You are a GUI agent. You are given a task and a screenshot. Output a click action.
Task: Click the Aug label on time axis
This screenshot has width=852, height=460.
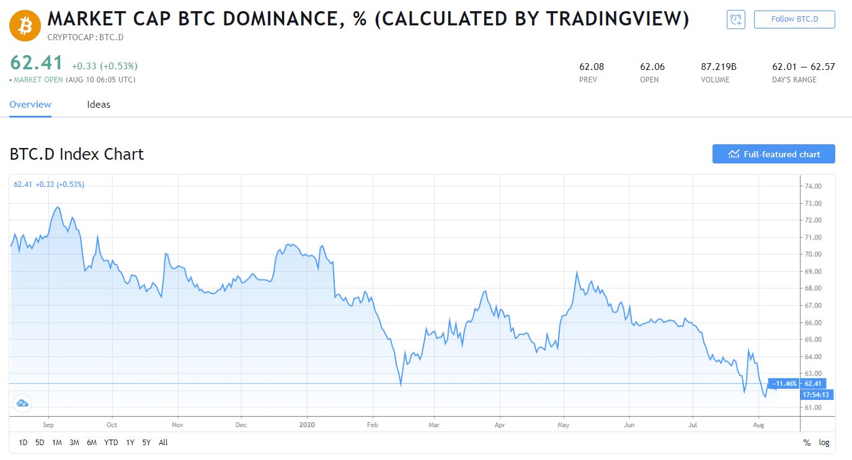[758, 425]
